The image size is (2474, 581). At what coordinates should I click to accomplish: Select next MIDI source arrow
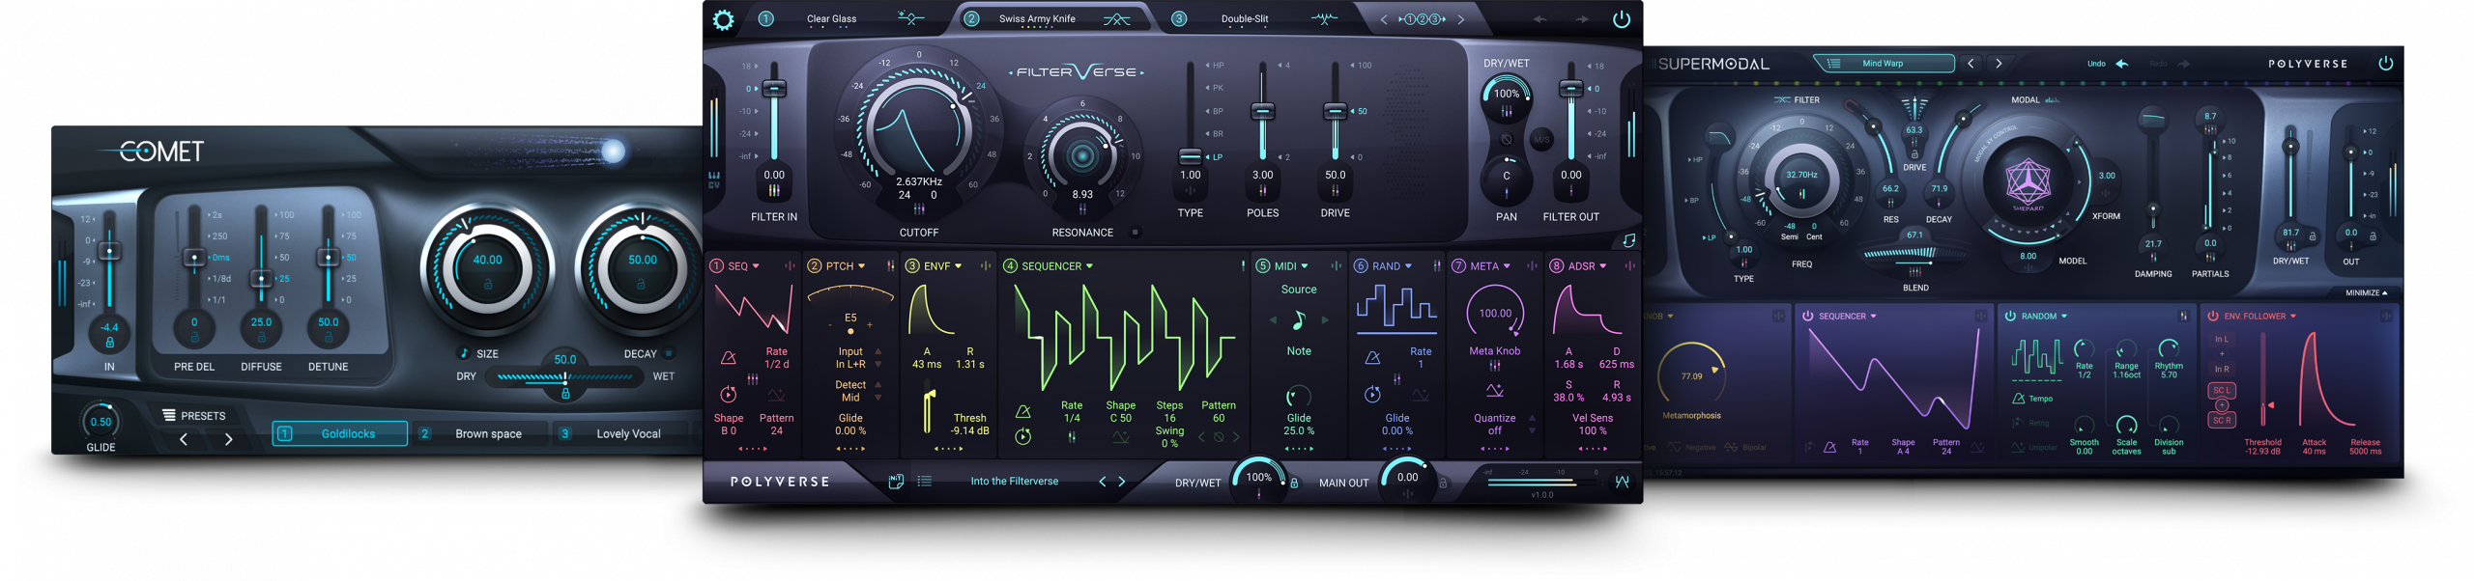pyautogui.click(x=1325, y=319)
